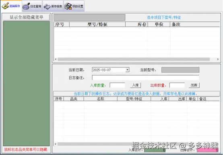Click the 2025-03-07 date value
The height and width of the screenshot is (155, 223).
click(x=102, y=70)
